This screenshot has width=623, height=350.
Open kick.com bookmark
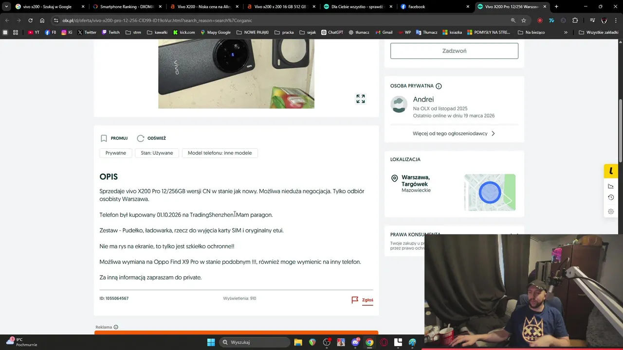183,32
